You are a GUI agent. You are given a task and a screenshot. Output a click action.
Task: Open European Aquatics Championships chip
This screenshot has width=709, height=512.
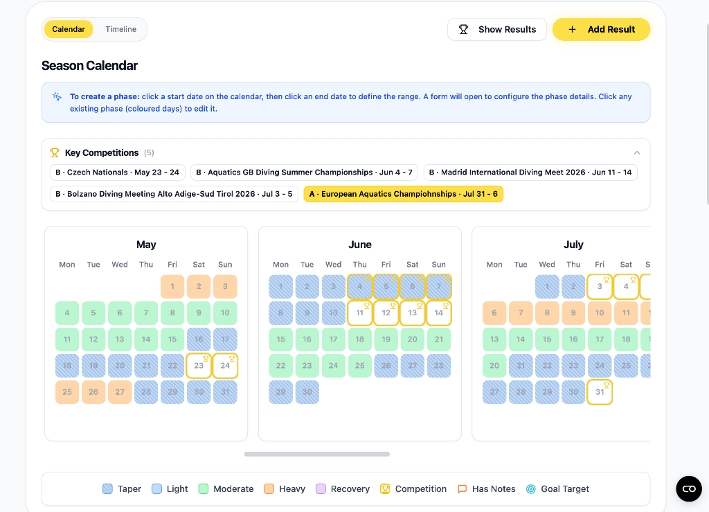pyautogui.click(x=404, y=194)
